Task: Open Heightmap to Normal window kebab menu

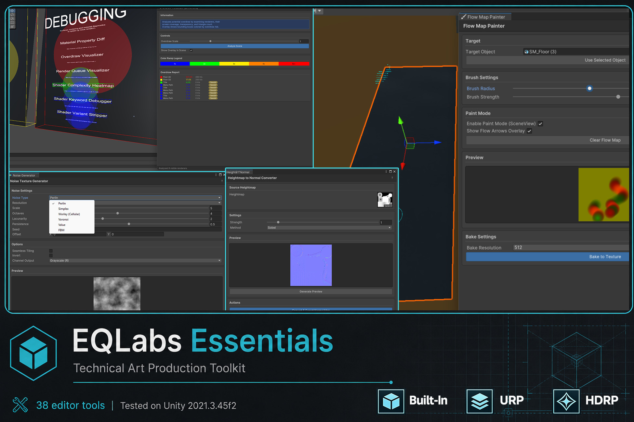Action: pos(386,172)
